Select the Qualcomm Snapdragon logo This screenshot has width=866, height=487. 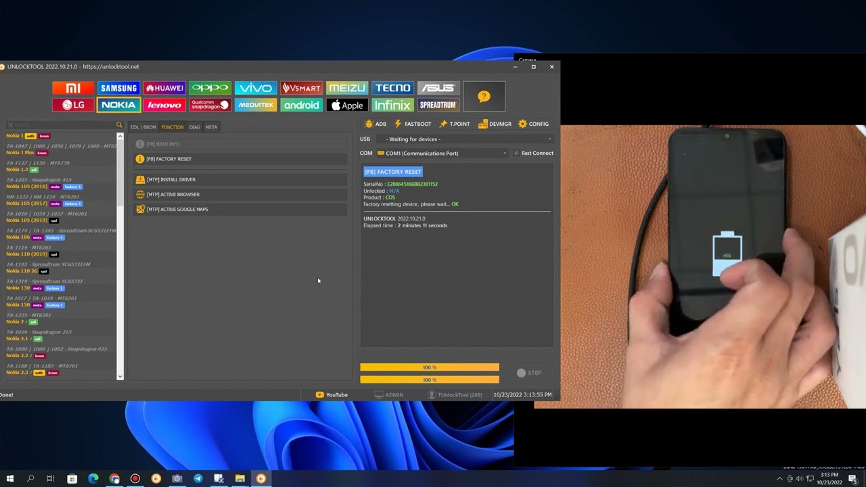210,105
